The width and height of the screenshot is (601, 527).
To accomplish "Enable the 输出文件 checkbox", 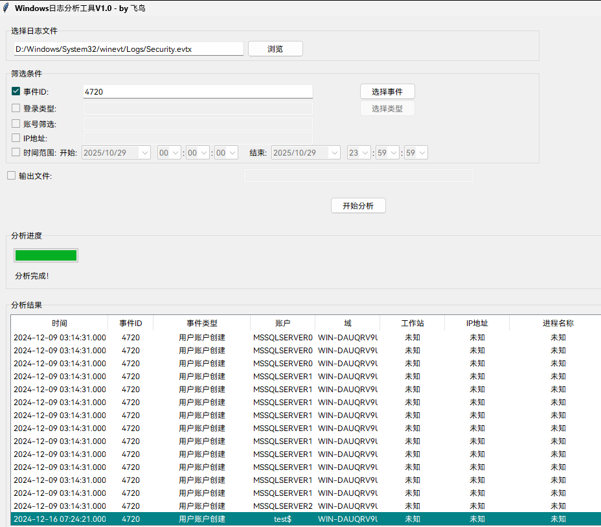I will click(12, 175).
